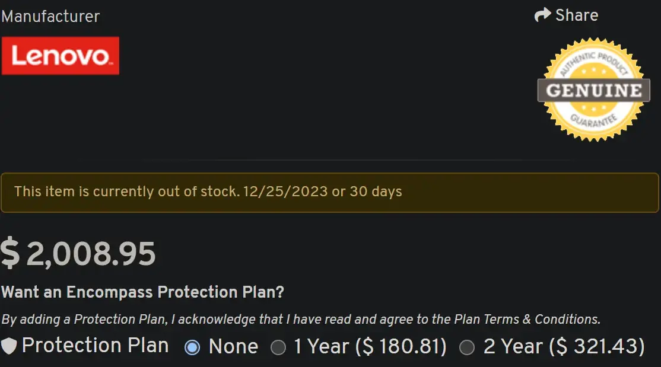Click the 12/25/2023 date in the stock notice

286,192
